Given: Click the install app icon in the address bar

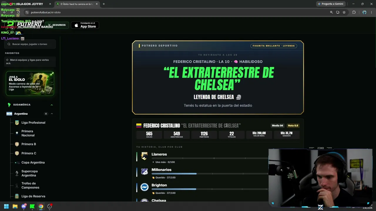Looking at the screenshot, I should [338, 12].
